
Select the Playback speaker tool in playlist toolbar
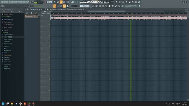pos(48,9)
